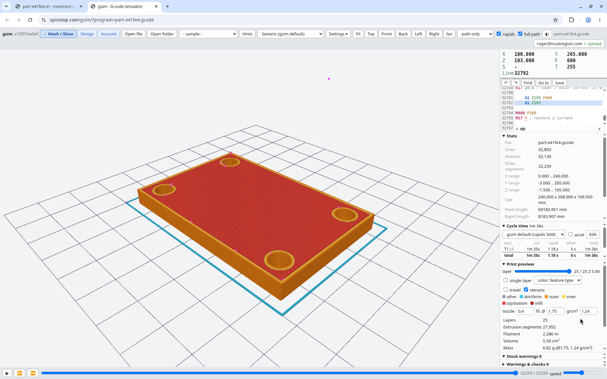The width and height of the screenshot is (607, 379).
Task: Click the Open file button
Action: (133, 34)
